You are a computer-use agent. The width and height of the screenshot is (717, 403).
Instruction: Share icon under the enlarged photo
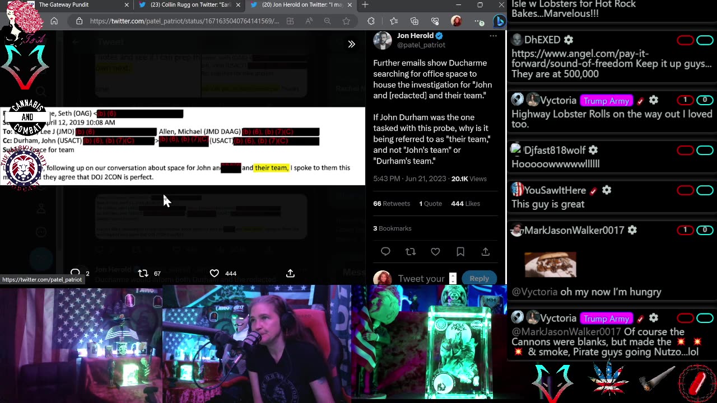pos(290,273)
